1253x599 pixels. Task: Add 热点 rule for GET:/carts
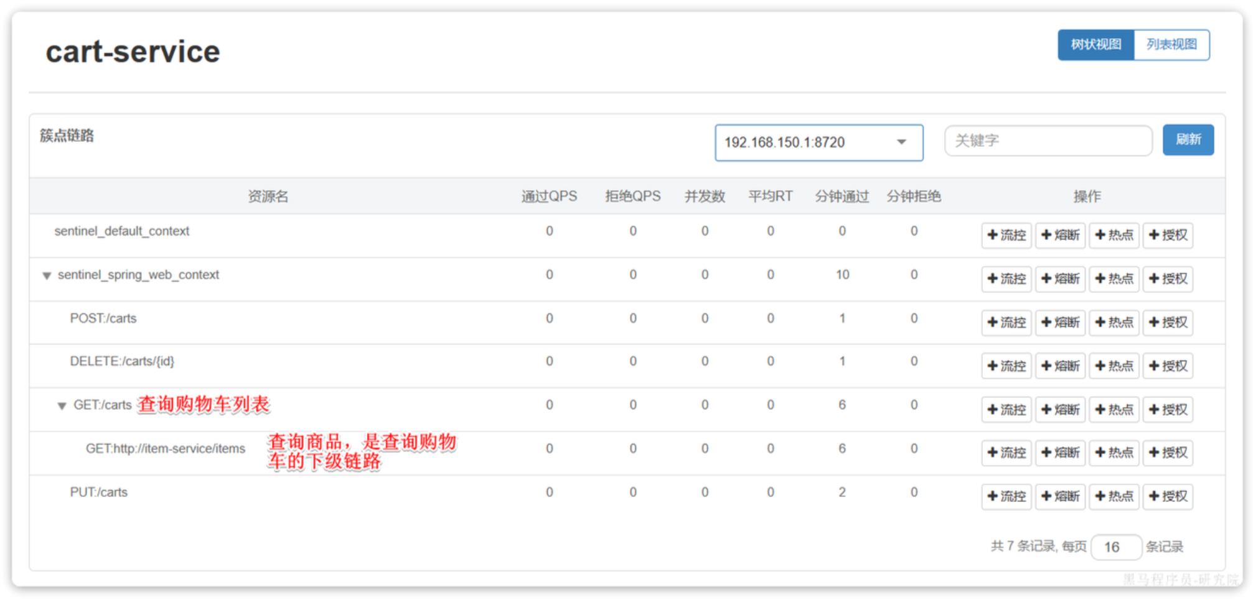1114,409
